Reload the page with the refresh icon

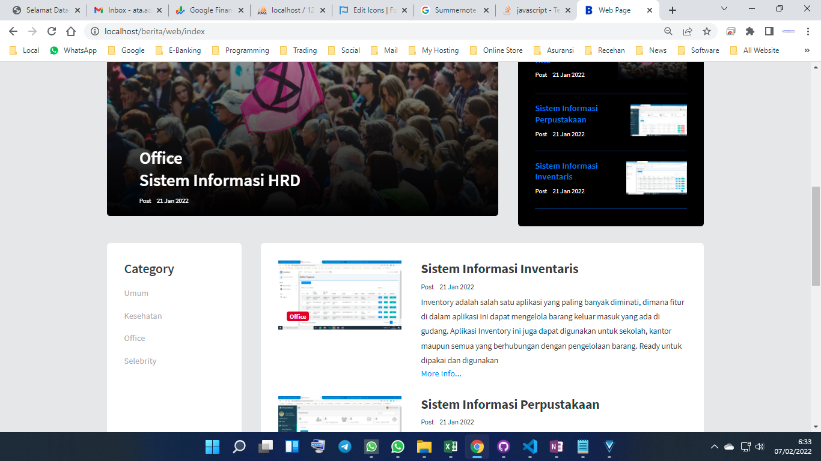pos(52,31)
